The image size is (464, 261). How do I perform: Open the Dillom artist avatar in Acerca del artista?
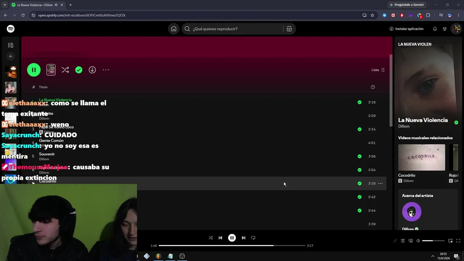[x=412, y=212]
